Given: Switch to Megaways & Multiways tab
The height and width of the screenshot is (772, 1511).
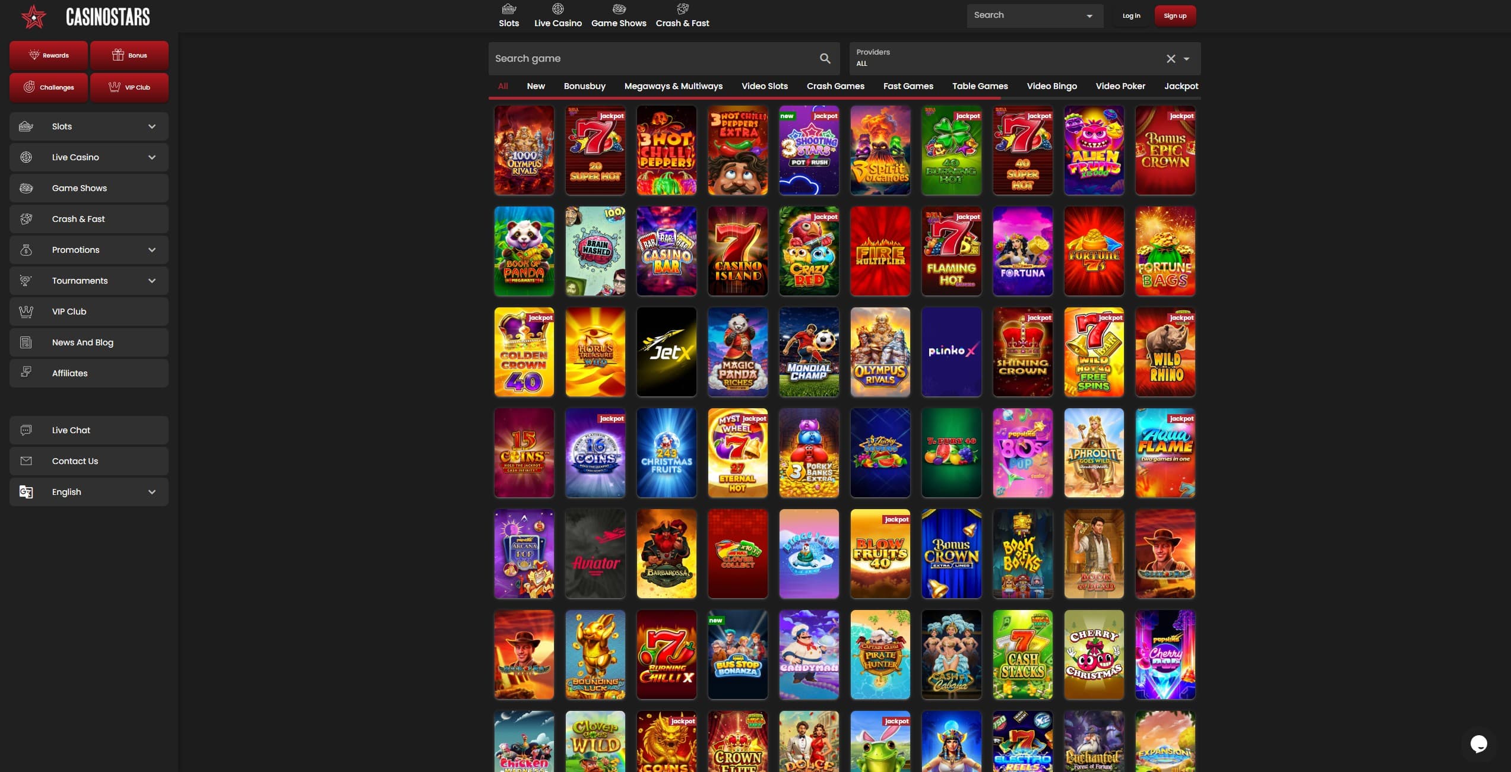Looking at the screenshot, I should point(673,86).
